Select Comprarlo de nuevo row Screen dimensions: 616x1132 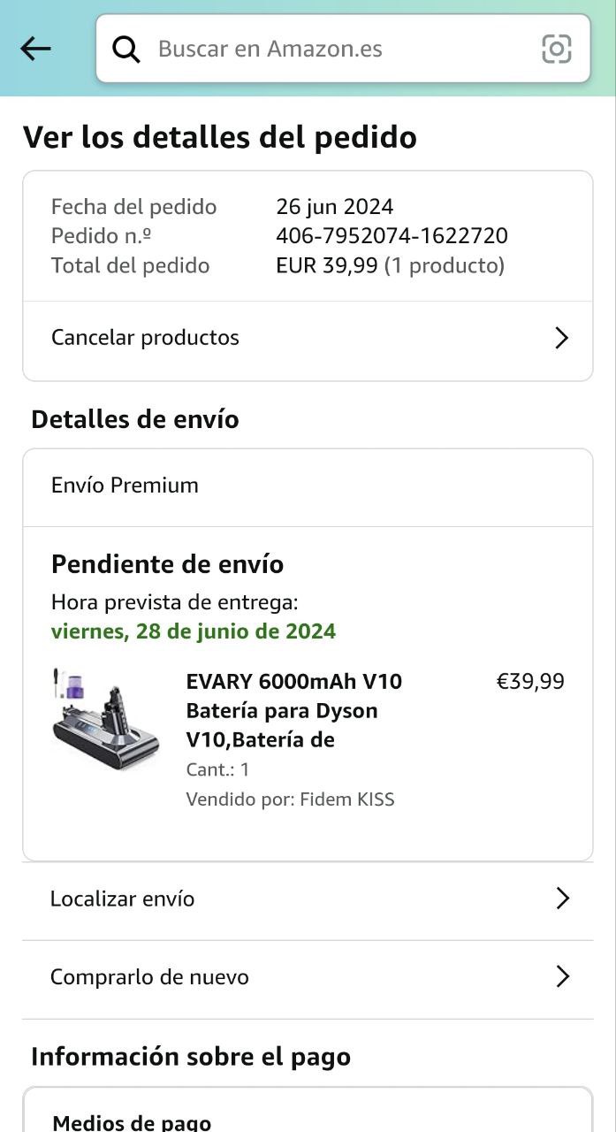click(x=308, y=980)
